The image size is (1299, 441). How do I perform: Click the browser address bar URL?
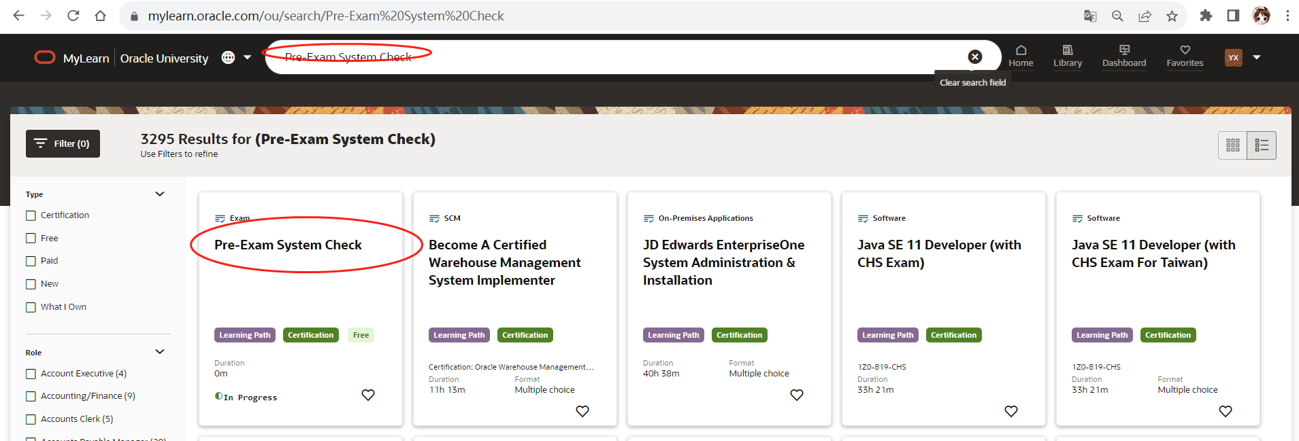326,16
